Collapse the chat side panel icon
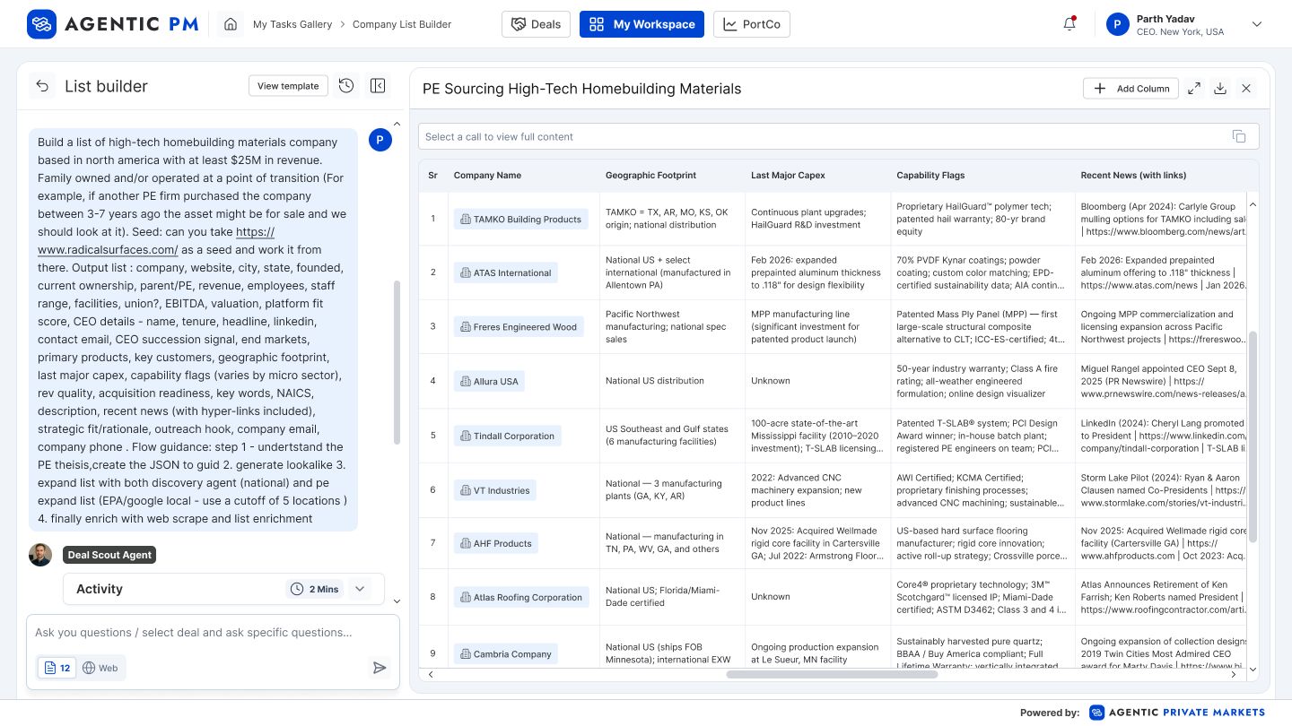The image size is (1292, 726). click(378, 86)
